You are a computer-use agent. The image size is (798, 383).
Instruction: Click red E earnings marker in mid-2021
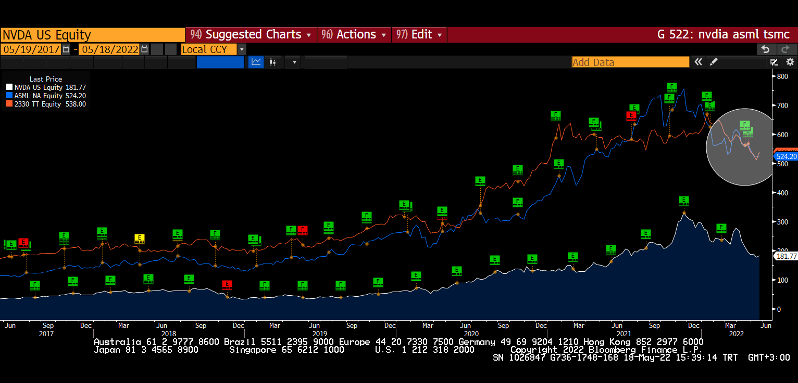631,116
